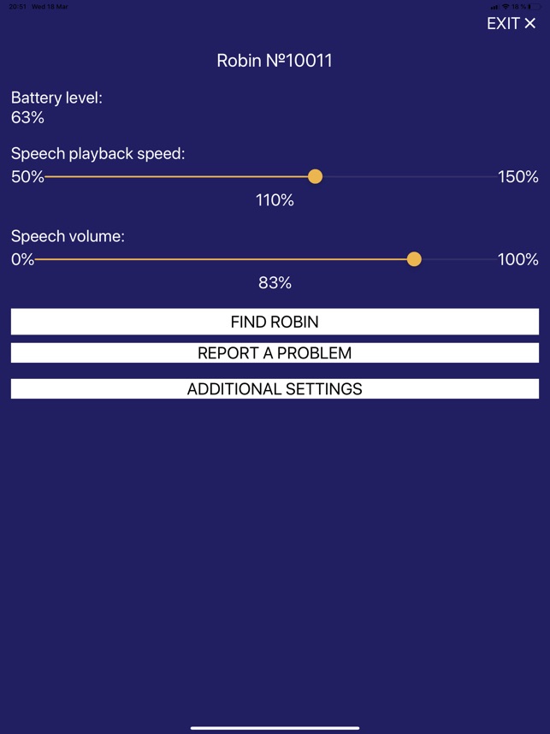This screenshot has width=550, height=734.
Task: Tap the Robin №10011 device title
Action: coord(275,61)
